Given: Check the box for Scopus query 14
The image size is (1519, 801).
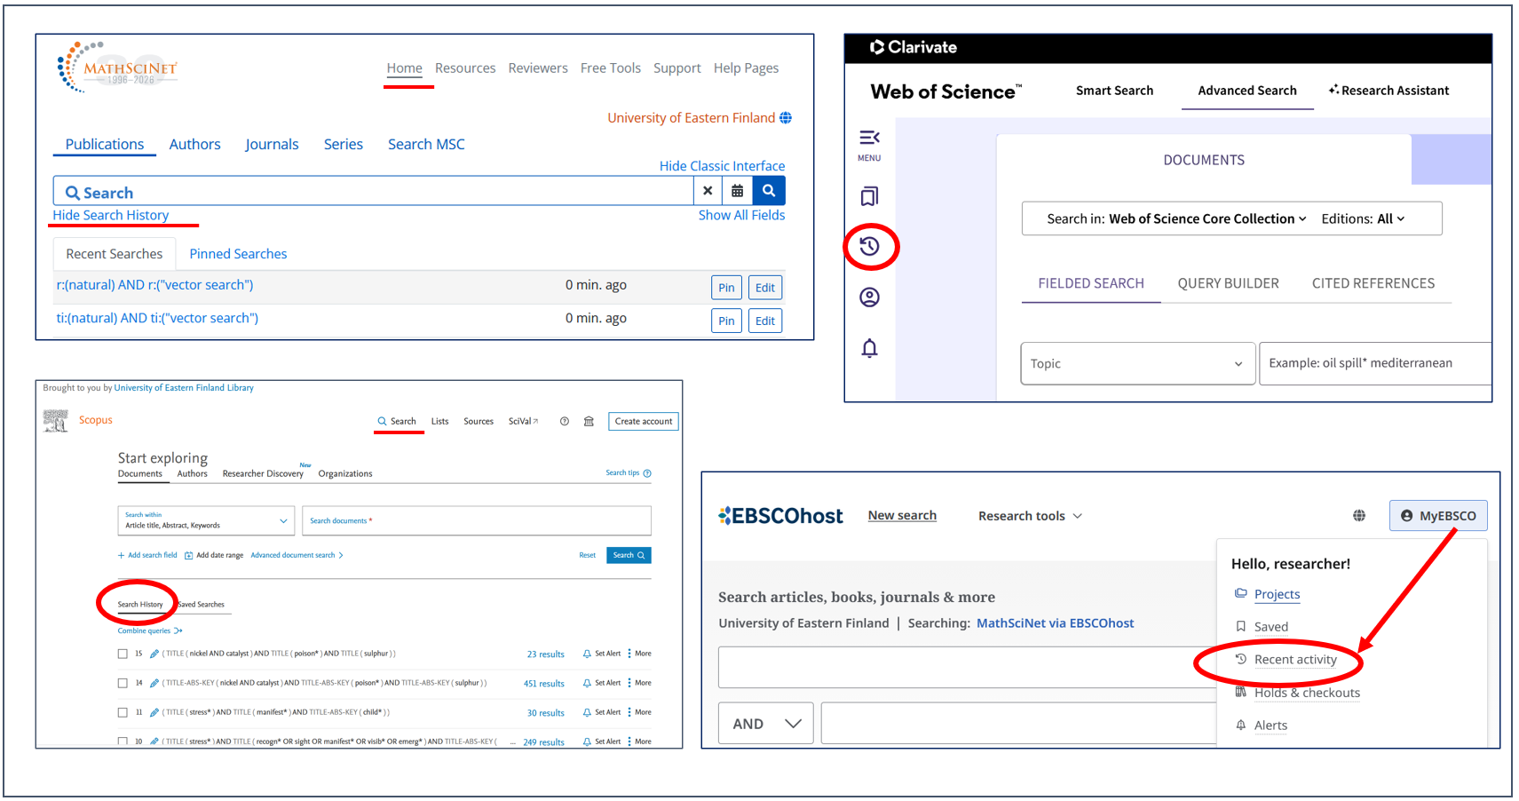Looking at the screenshot, I should point(123,683).
